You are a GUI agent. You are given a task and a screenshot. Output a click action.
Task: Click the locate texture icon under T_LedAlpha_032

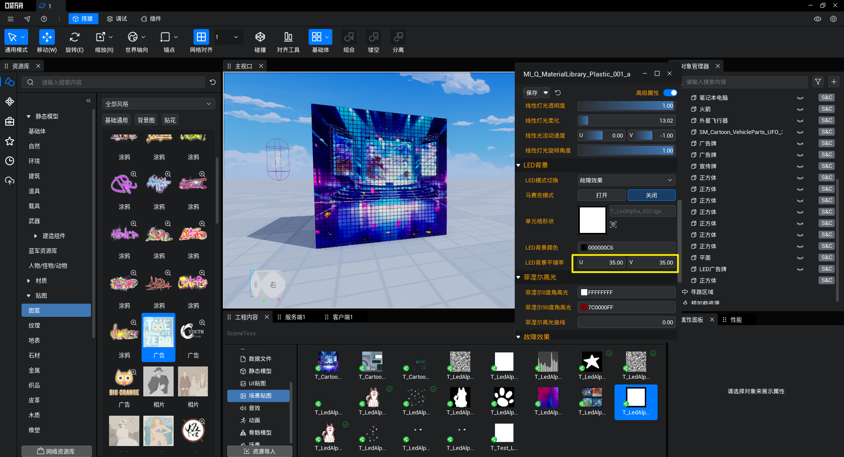coord(613,225)
